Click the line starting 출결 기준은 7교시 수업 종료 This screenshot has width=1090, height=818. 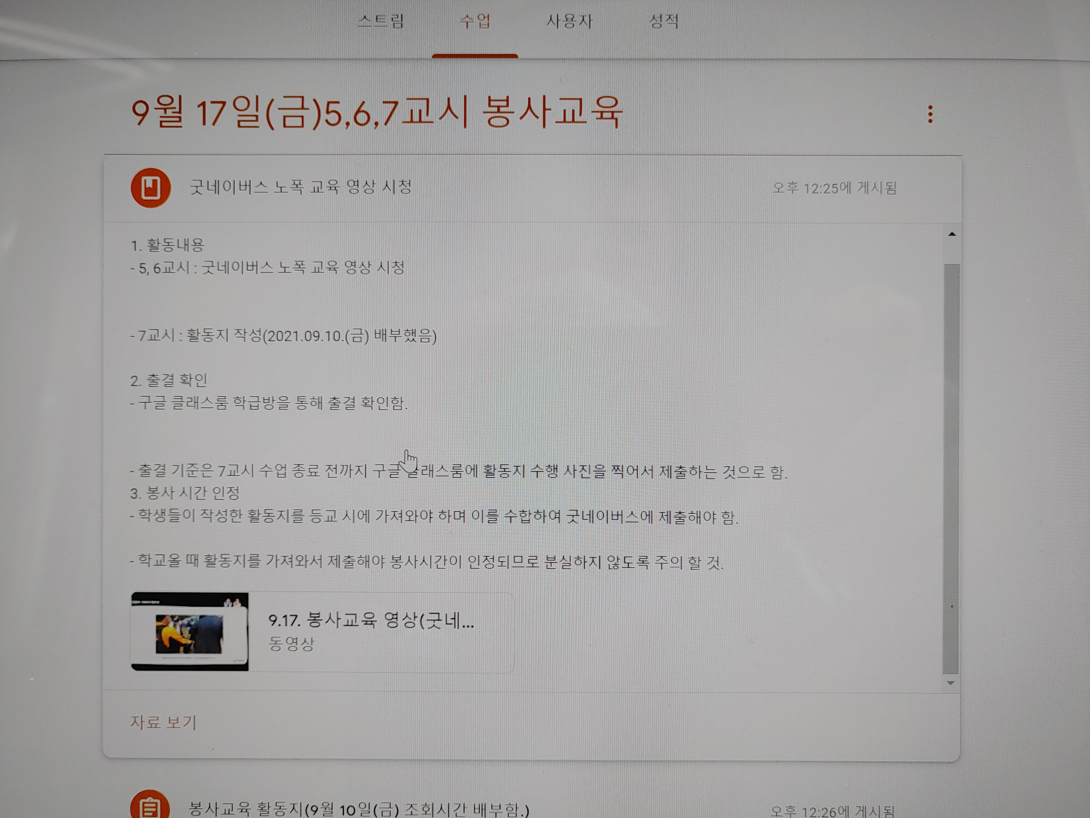pos(459,471)
